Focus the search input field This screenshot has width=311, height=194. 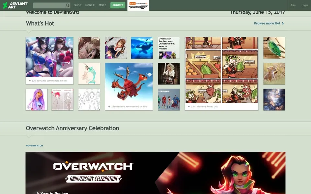pos(49,5)
